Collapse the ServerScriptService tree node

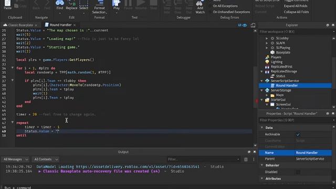pos(261,81)
